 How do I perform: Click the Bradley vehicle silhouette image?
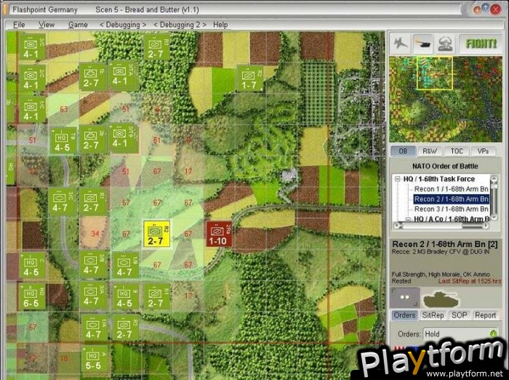(441, 299)
